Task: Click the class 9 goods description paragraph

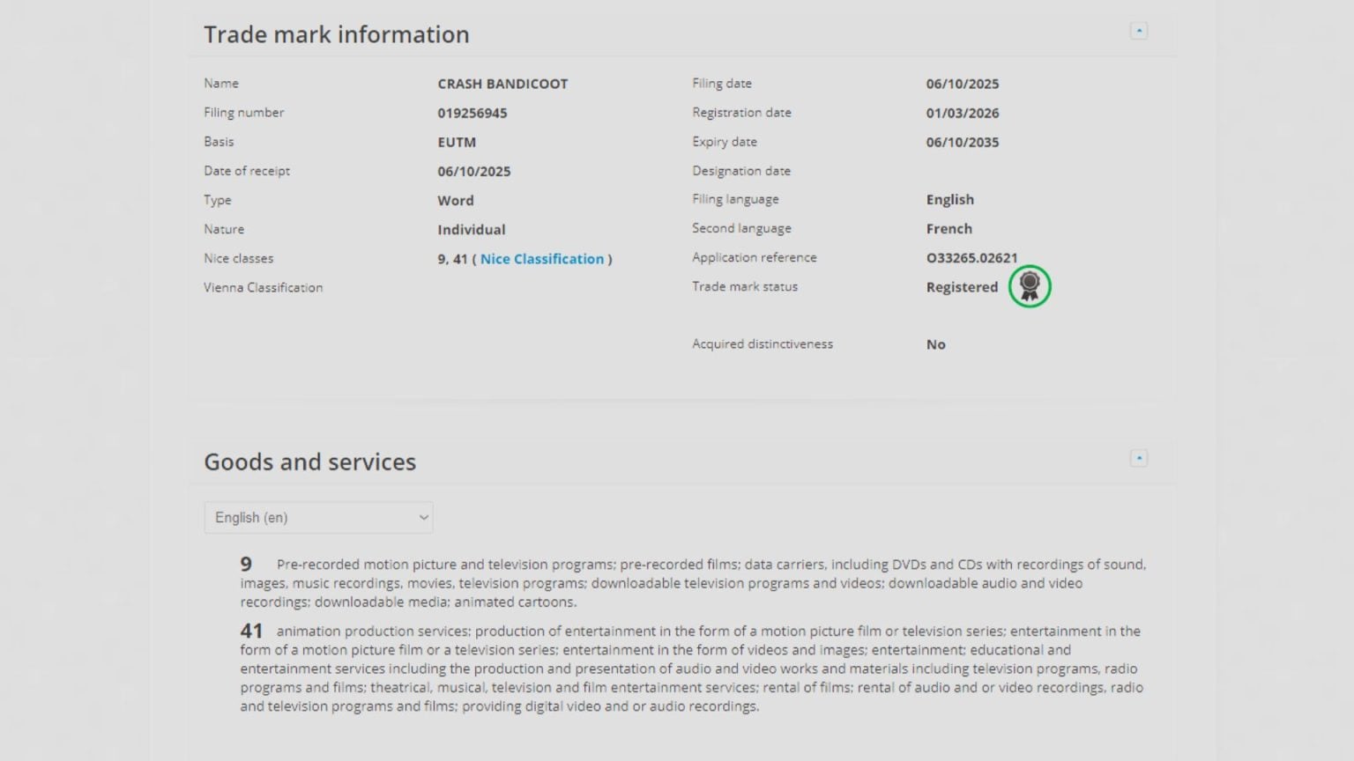Action: point(694,583)
